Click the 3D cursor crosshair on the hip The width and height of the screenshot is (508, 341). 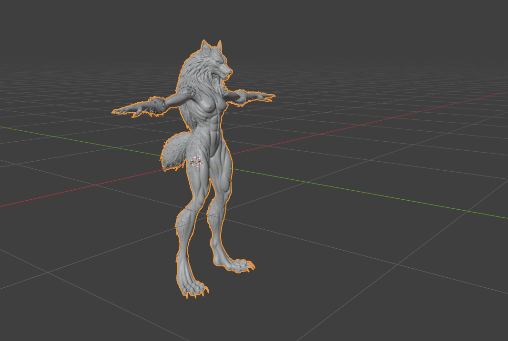(196, 162)
